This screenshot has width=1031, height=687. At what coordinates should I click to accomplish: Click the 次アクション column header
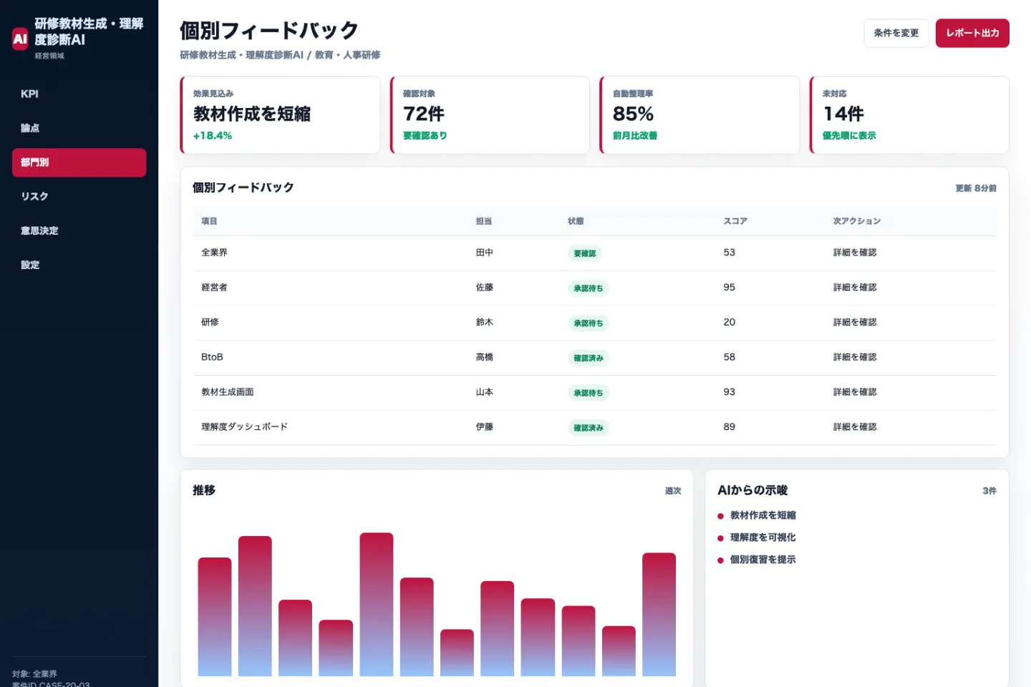click(856, 221)
